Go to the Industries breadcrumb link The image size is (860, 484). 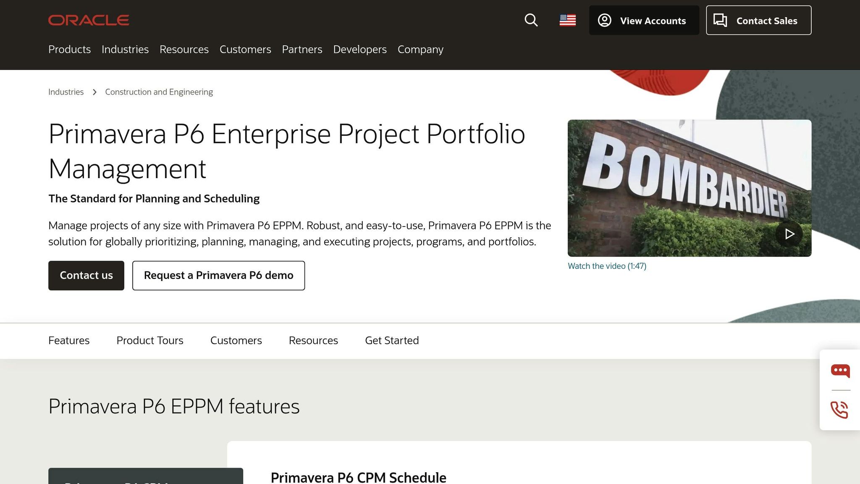[x=66, y=92]
